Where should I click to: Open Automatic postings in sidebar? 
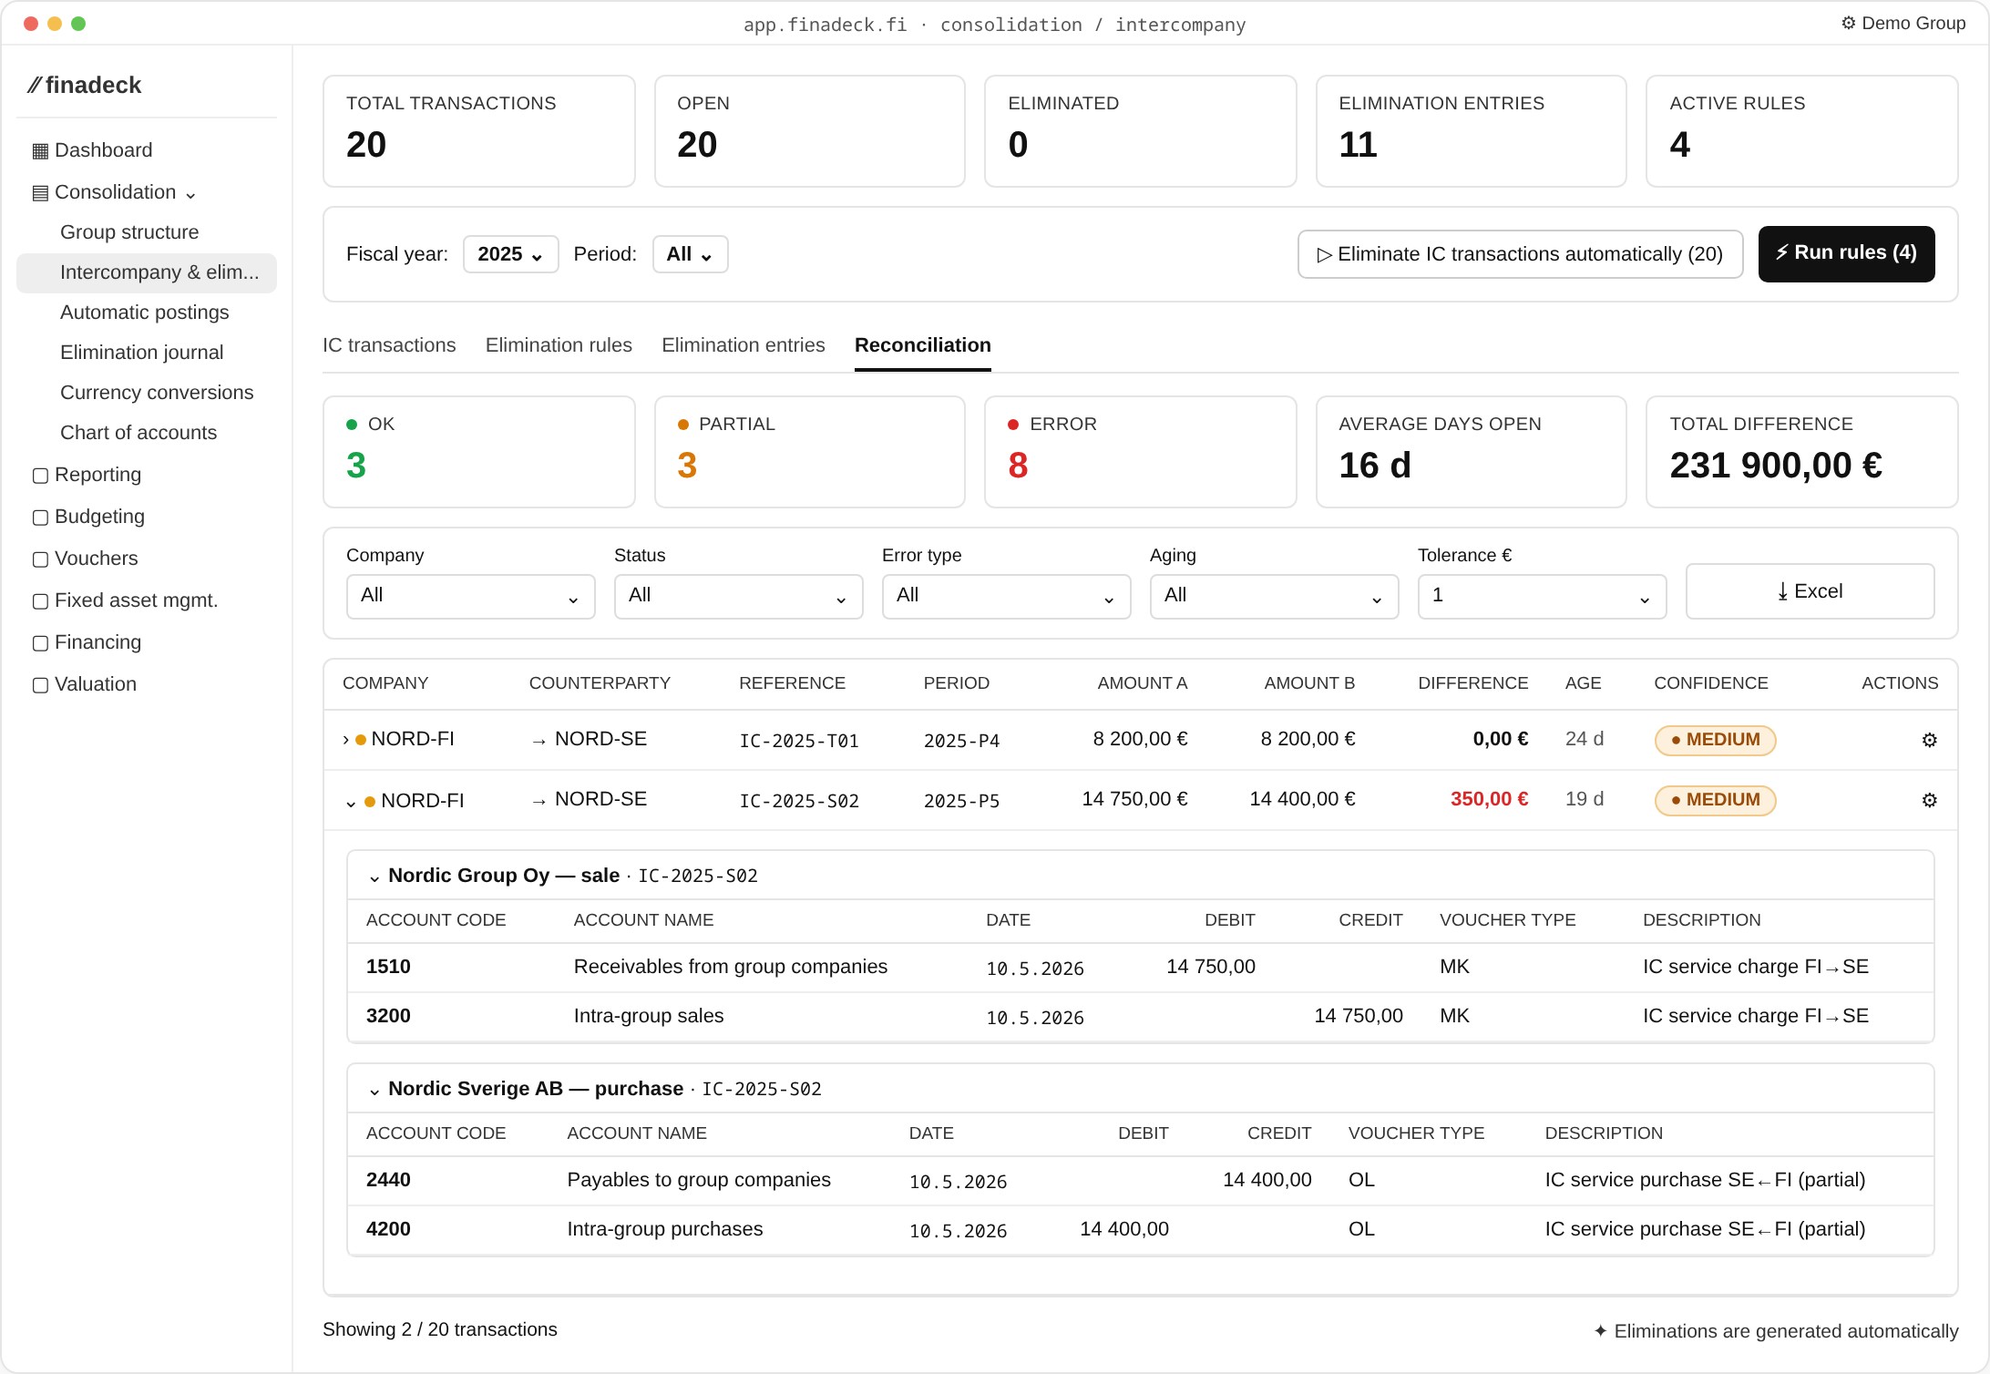145,313
